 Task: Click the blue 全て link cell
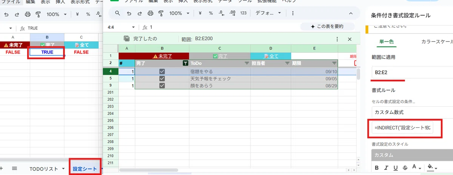[x=271, y=56]
